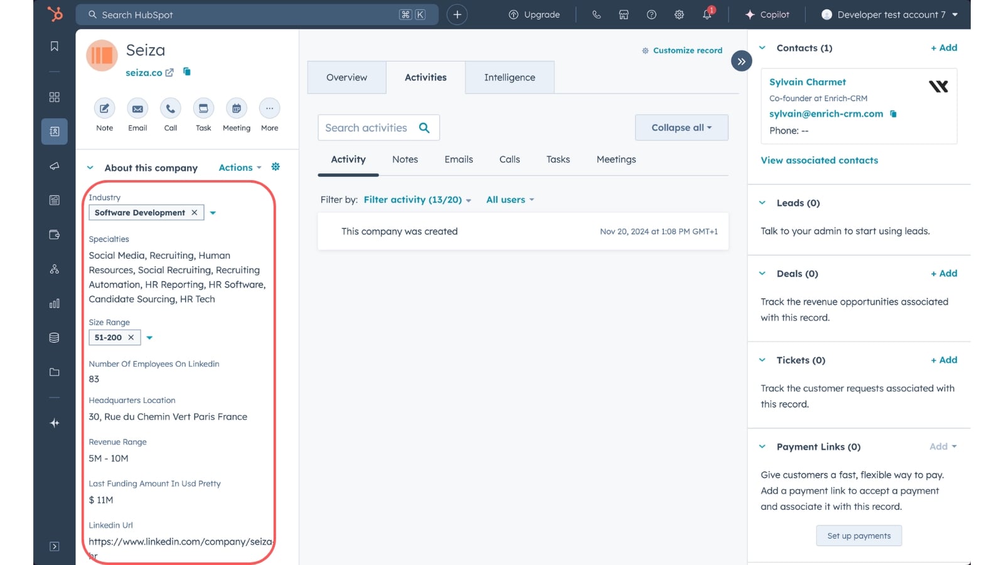This screenshot has width=1004, height=565.
Task: Schedule a Meeting via calendar icon
Action: [x=237, y=109]
